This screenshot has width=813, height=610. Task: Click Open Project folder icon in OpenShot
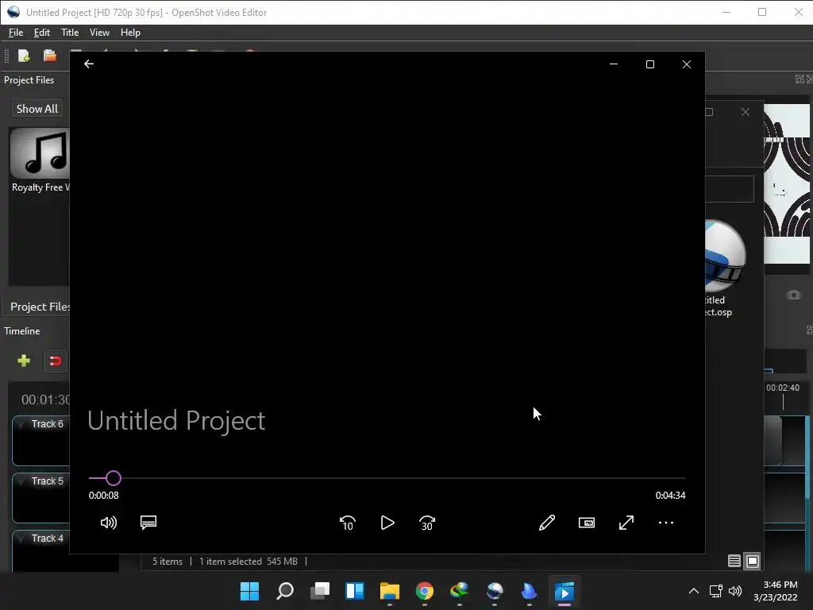[x=50, y=56]
